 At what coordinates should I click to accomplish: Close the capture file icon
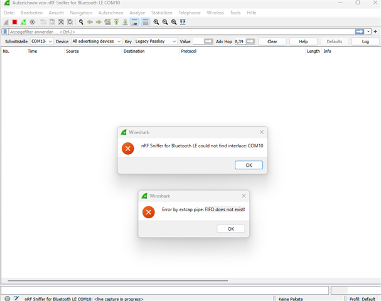click(x=61, y=22)
